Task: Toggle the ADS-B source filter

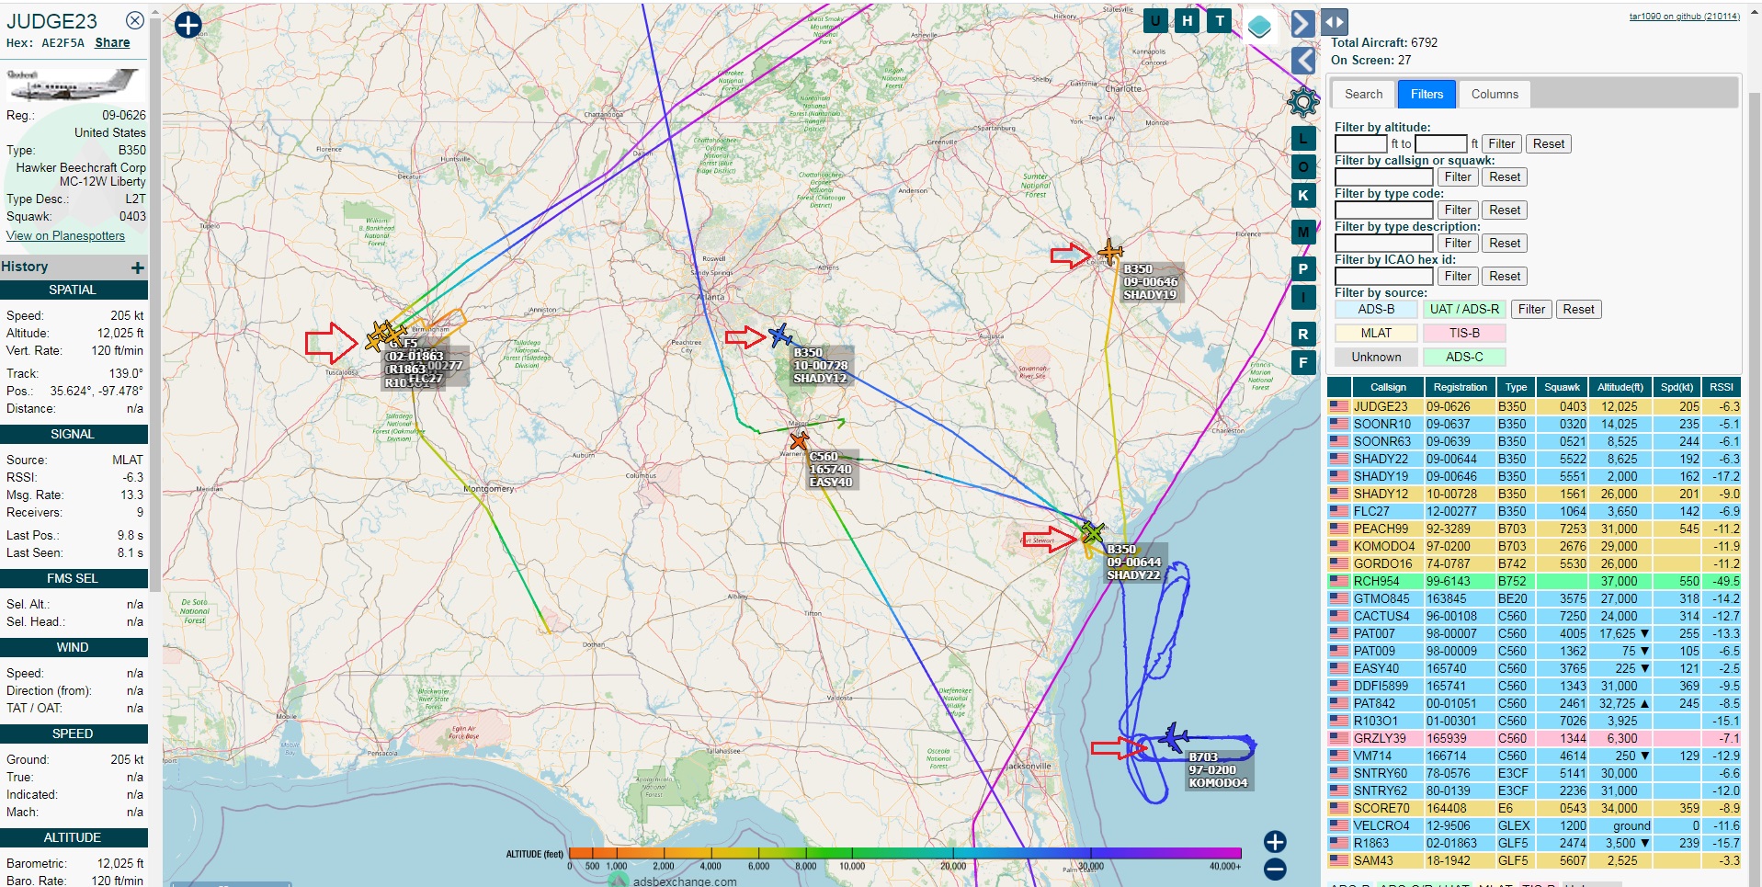Action: pyautogui.click(x=1376, y=309)
